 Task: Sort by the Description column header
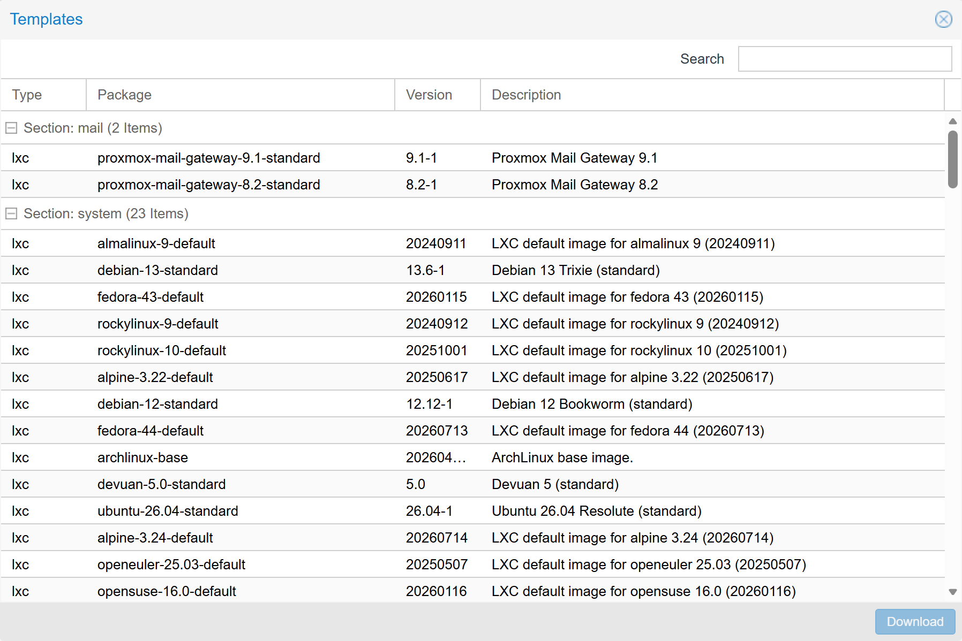tap(712, 95)
